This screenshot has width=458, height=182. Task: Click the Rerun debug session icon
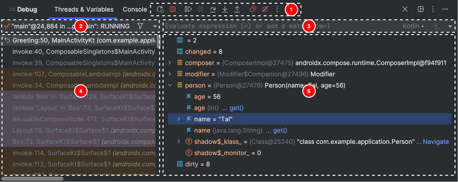pyautogui.click(x=160, y=9)
